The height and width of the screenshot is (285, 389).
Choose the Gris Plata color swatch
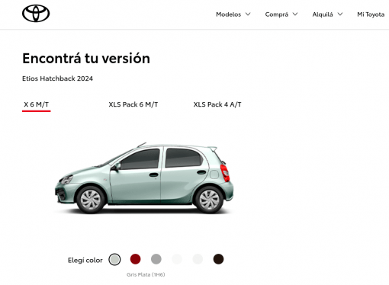point(114,259)
